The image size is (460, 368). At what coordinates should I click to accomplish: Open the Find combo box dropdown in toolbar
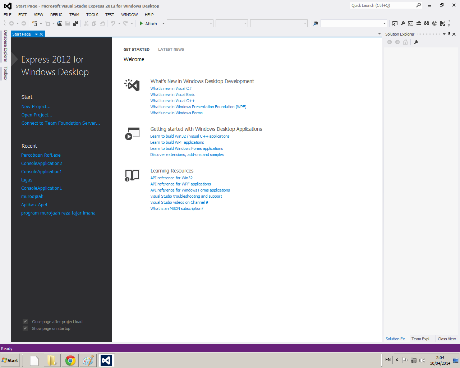384,24
